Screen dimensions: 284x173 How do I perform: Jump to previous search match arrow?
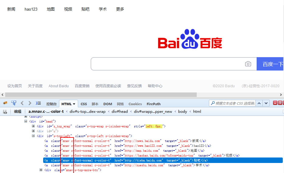259,103
